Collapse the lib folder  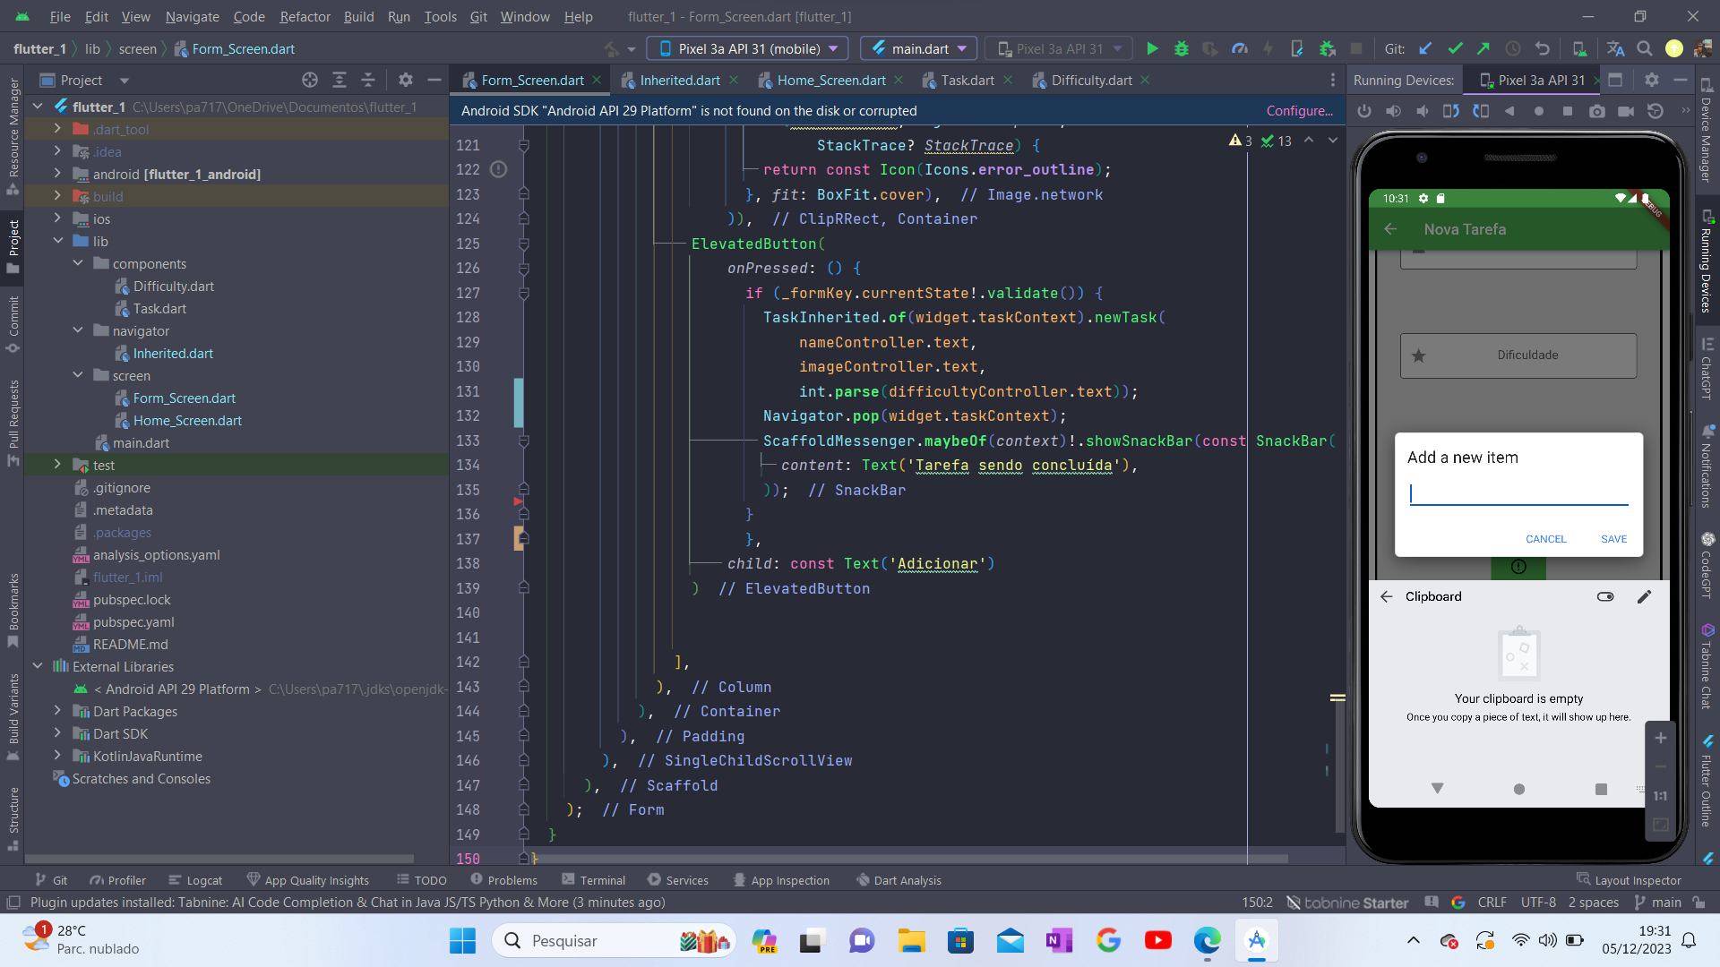tap(58, 241)
